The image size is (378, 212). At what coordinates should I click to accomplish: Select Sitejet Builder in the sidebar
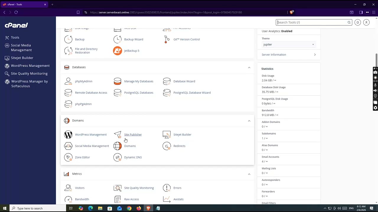22,58
